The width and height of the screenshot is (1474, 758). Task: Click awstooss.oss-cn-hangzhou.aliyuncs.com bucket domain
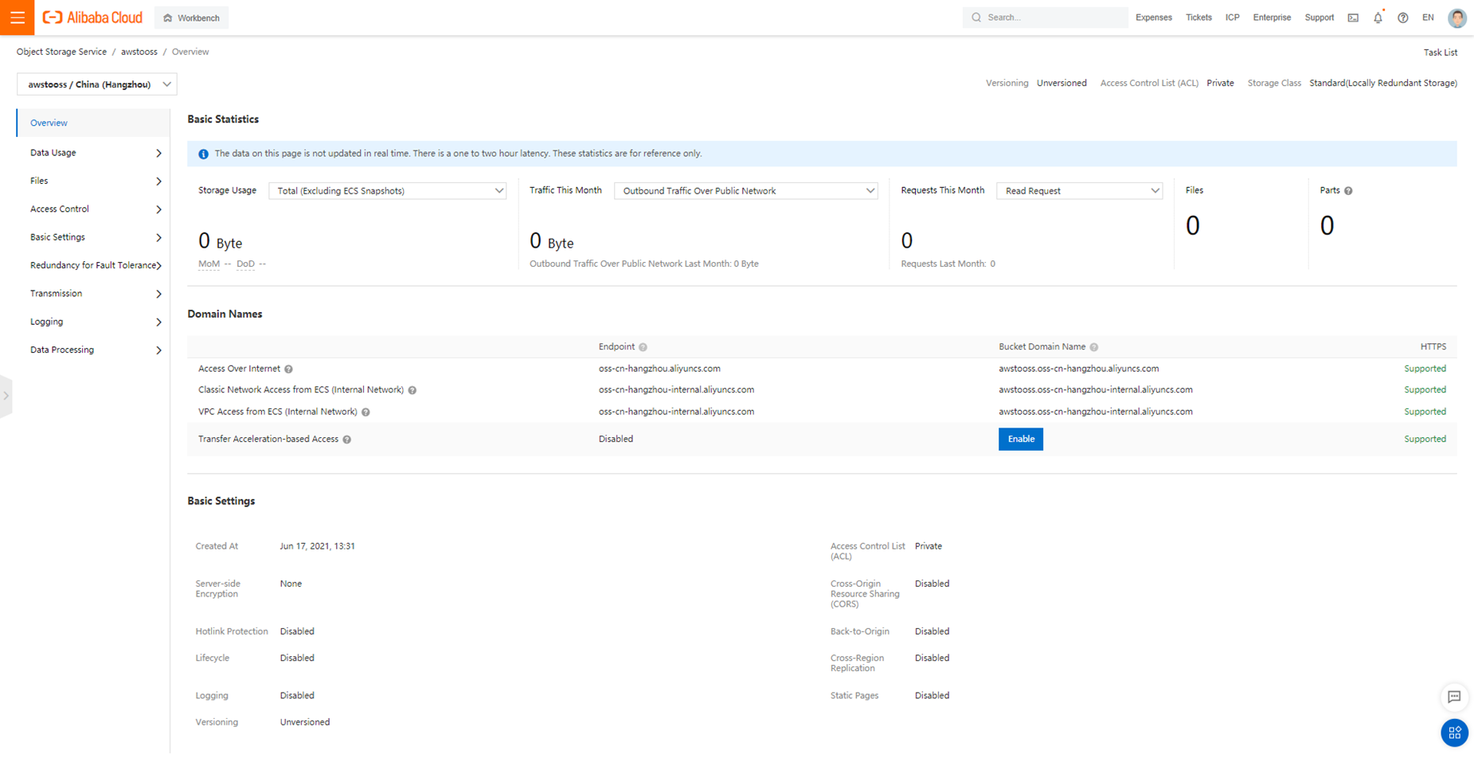click(1078, 369)
